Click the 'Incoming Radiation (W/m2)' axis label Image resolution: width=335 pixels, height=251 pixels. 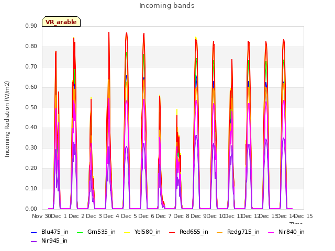pyautogui.click(x=7, y=119)
